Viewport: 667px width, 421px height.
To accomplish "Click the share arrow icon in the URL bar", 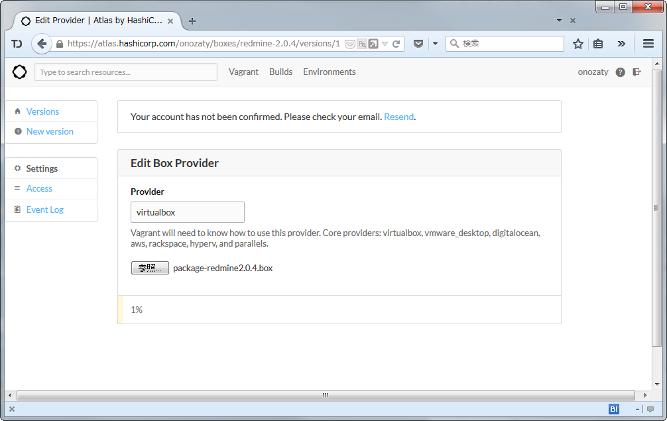I will [x=373, y=44].
